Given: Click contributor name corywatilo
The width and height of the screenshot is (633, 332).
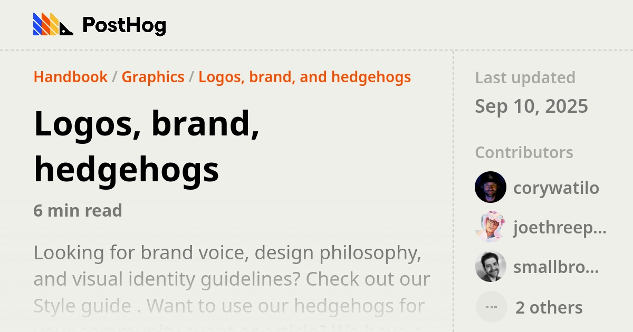Looking at the screenshot, I should (557, 187).
